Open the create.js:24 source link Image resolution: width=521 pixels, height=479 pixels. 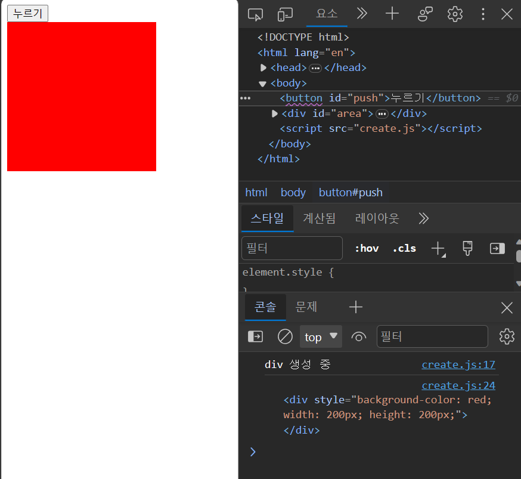pyautogui.click(x=458, y=385)
